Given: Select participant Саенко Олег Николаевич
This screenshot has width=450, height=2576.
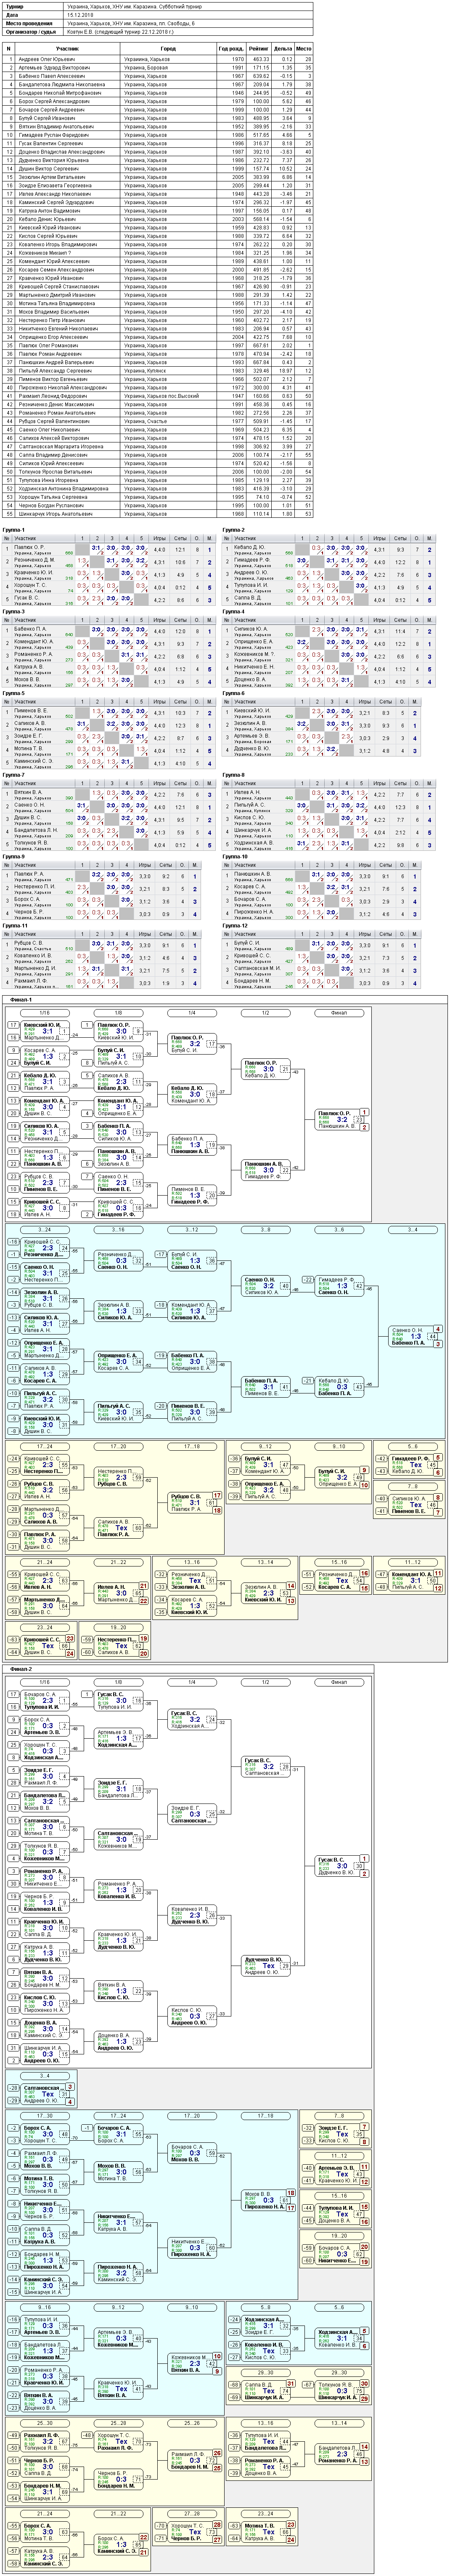Looking at the screenshot, I should click(50, 429).
